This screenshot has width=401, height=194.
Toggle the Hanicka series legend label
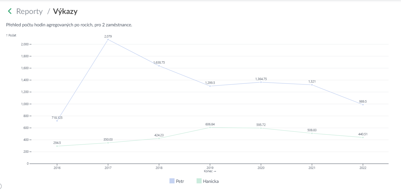(211, 181)
